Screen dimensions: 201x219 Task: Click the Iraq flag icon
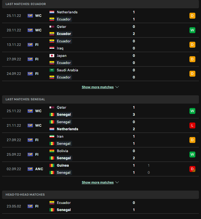52,48
